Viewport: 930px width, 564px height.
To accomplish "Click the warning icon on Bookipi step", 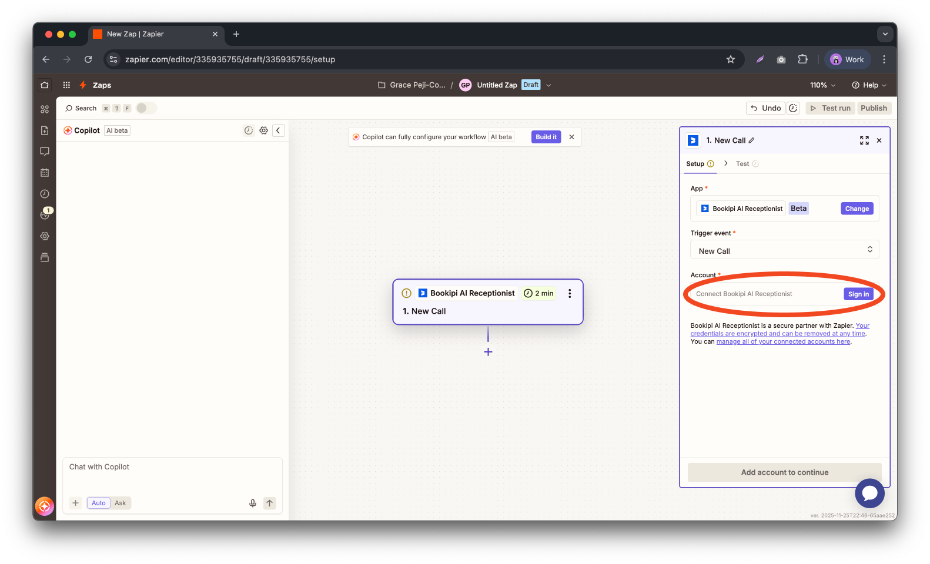I will pos(406,293).
